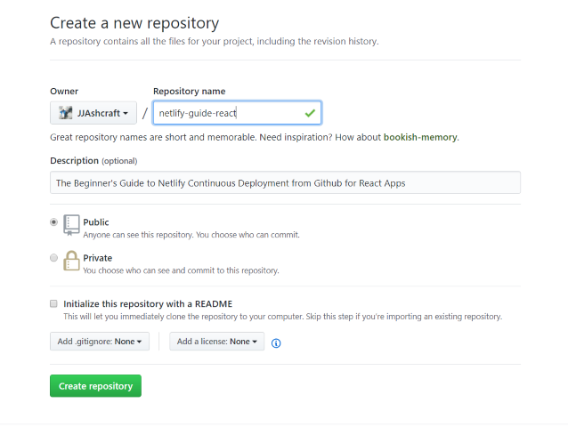
Task: Click into the Description text field
Action: point(285,182)
